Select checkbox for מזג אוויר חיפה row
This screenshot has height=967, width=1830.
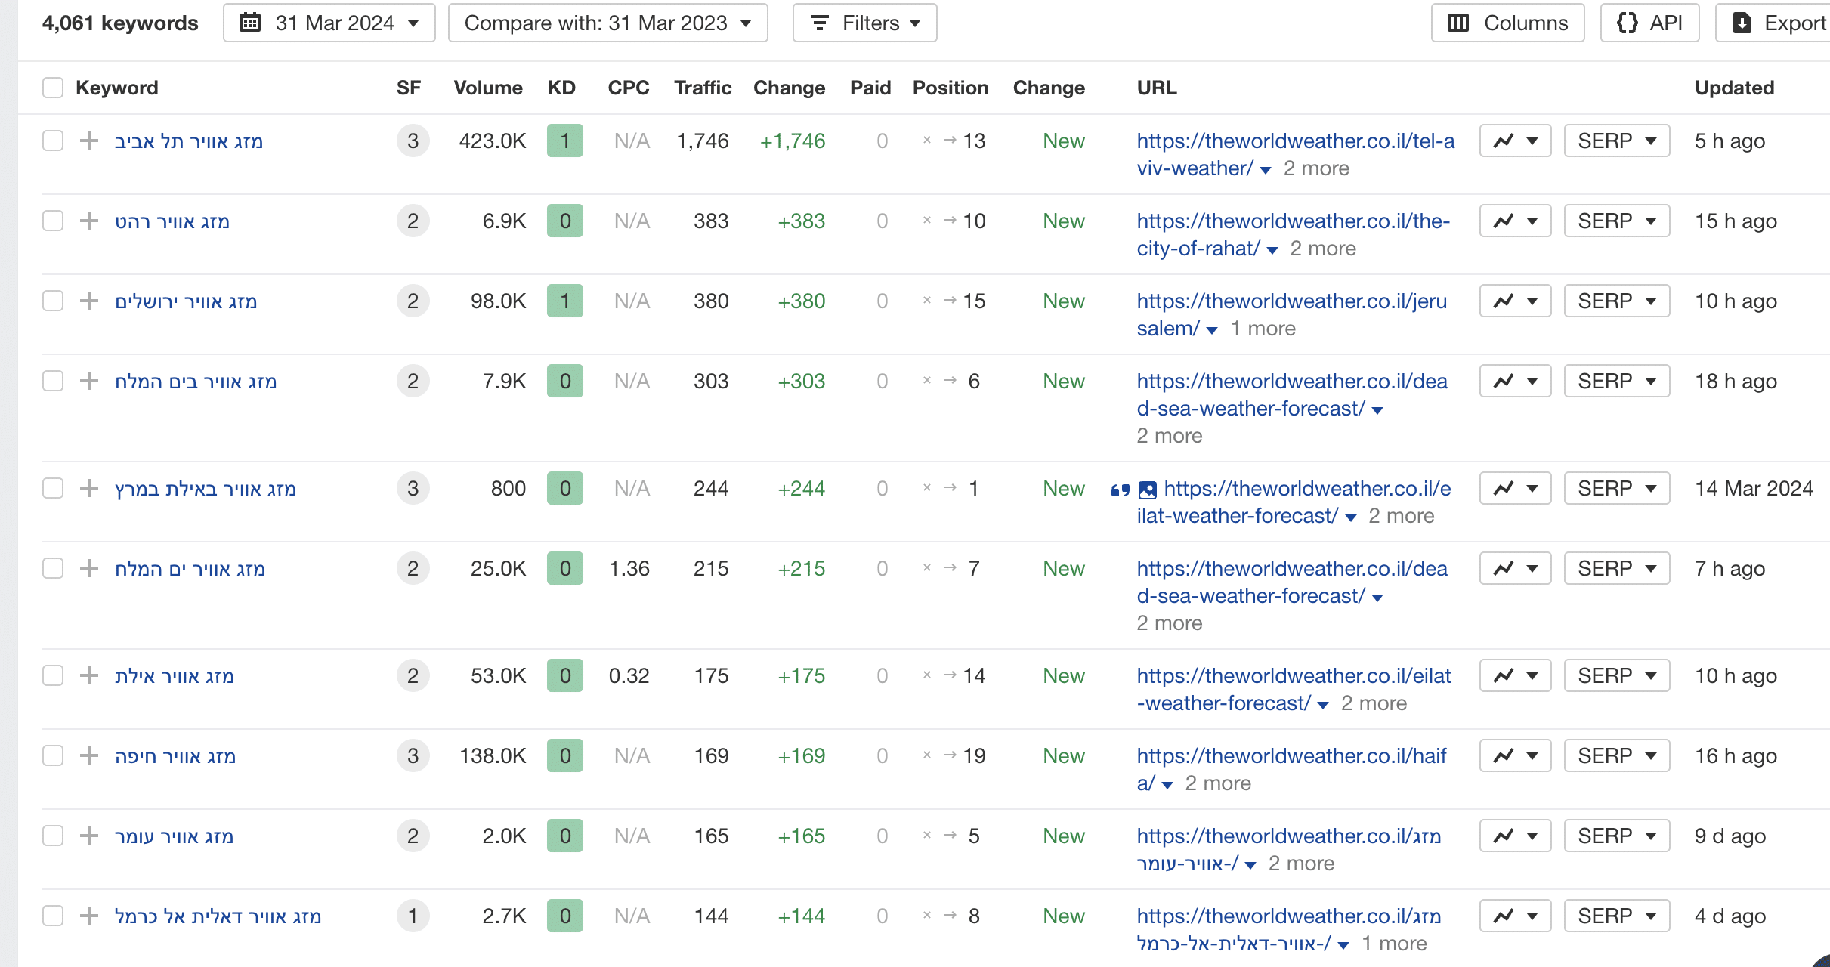click(x=53, y=755)
